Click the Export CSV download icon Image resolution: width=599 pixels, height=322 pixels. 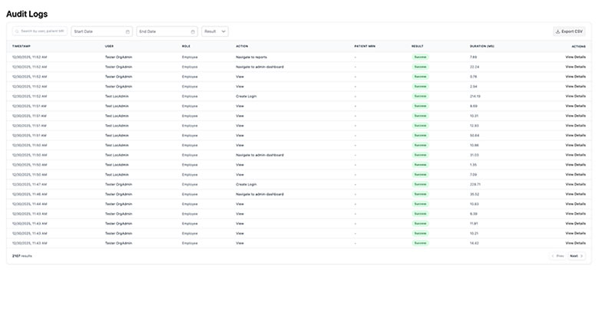click(558, 31)
